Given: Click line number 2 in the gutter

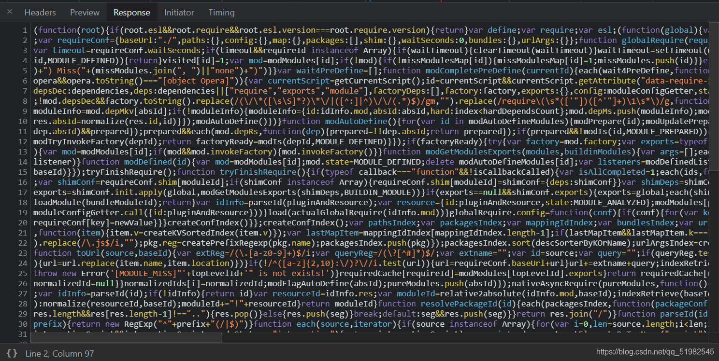Looking at the screenshot, I should point(24,40).
